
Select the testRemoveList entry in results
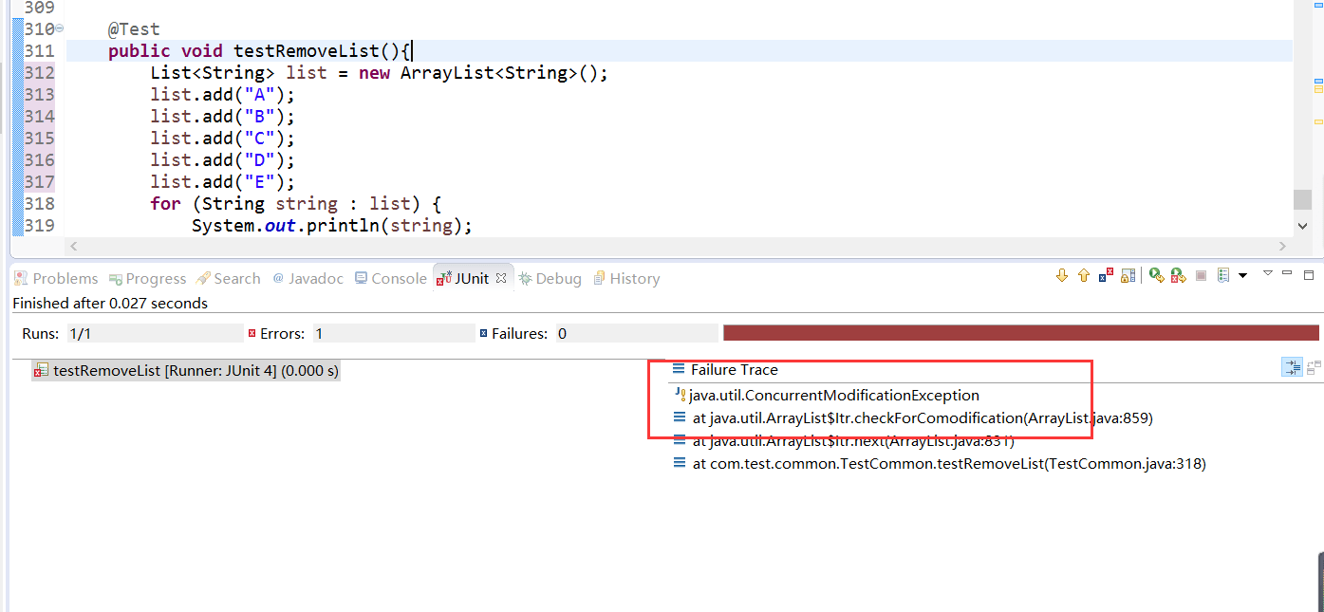click(x=186, y=370)
